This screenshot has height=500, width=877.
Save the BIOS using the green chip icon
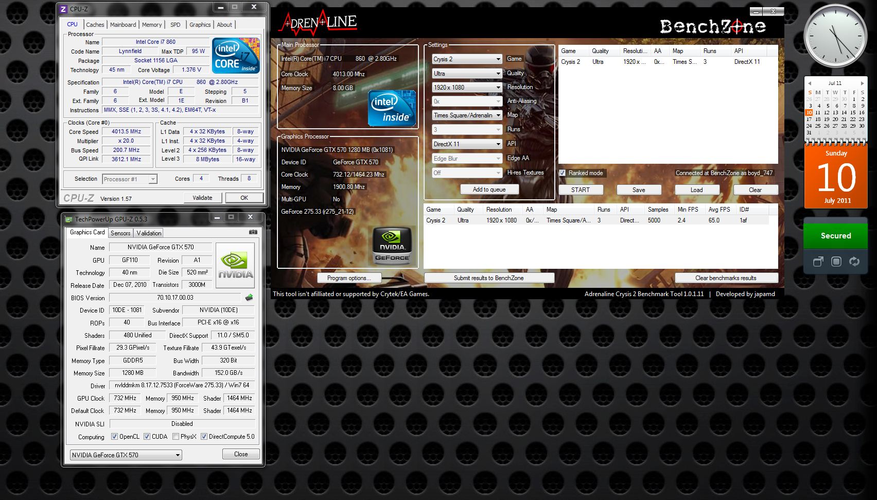tap(249, 298)
